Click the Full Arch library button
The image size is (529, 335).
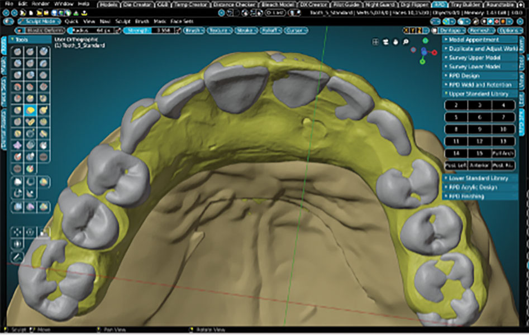[x=503, y=152]
